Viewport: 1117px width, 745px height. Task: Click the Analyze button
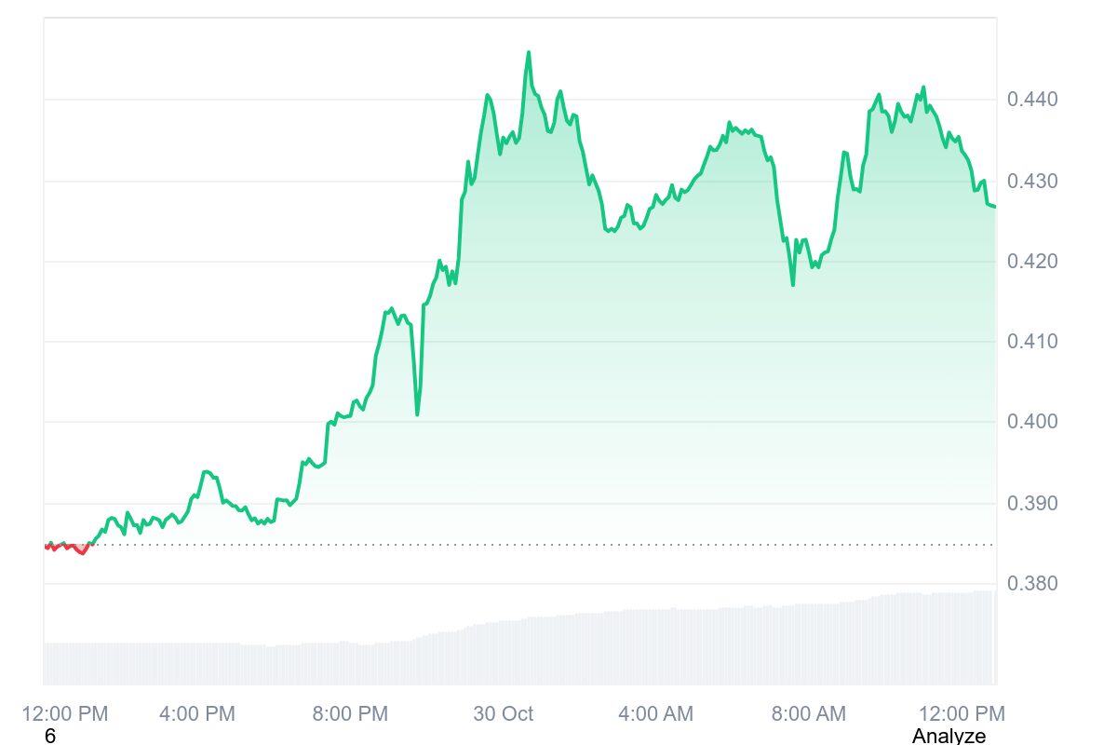click(x=949, y=736)
